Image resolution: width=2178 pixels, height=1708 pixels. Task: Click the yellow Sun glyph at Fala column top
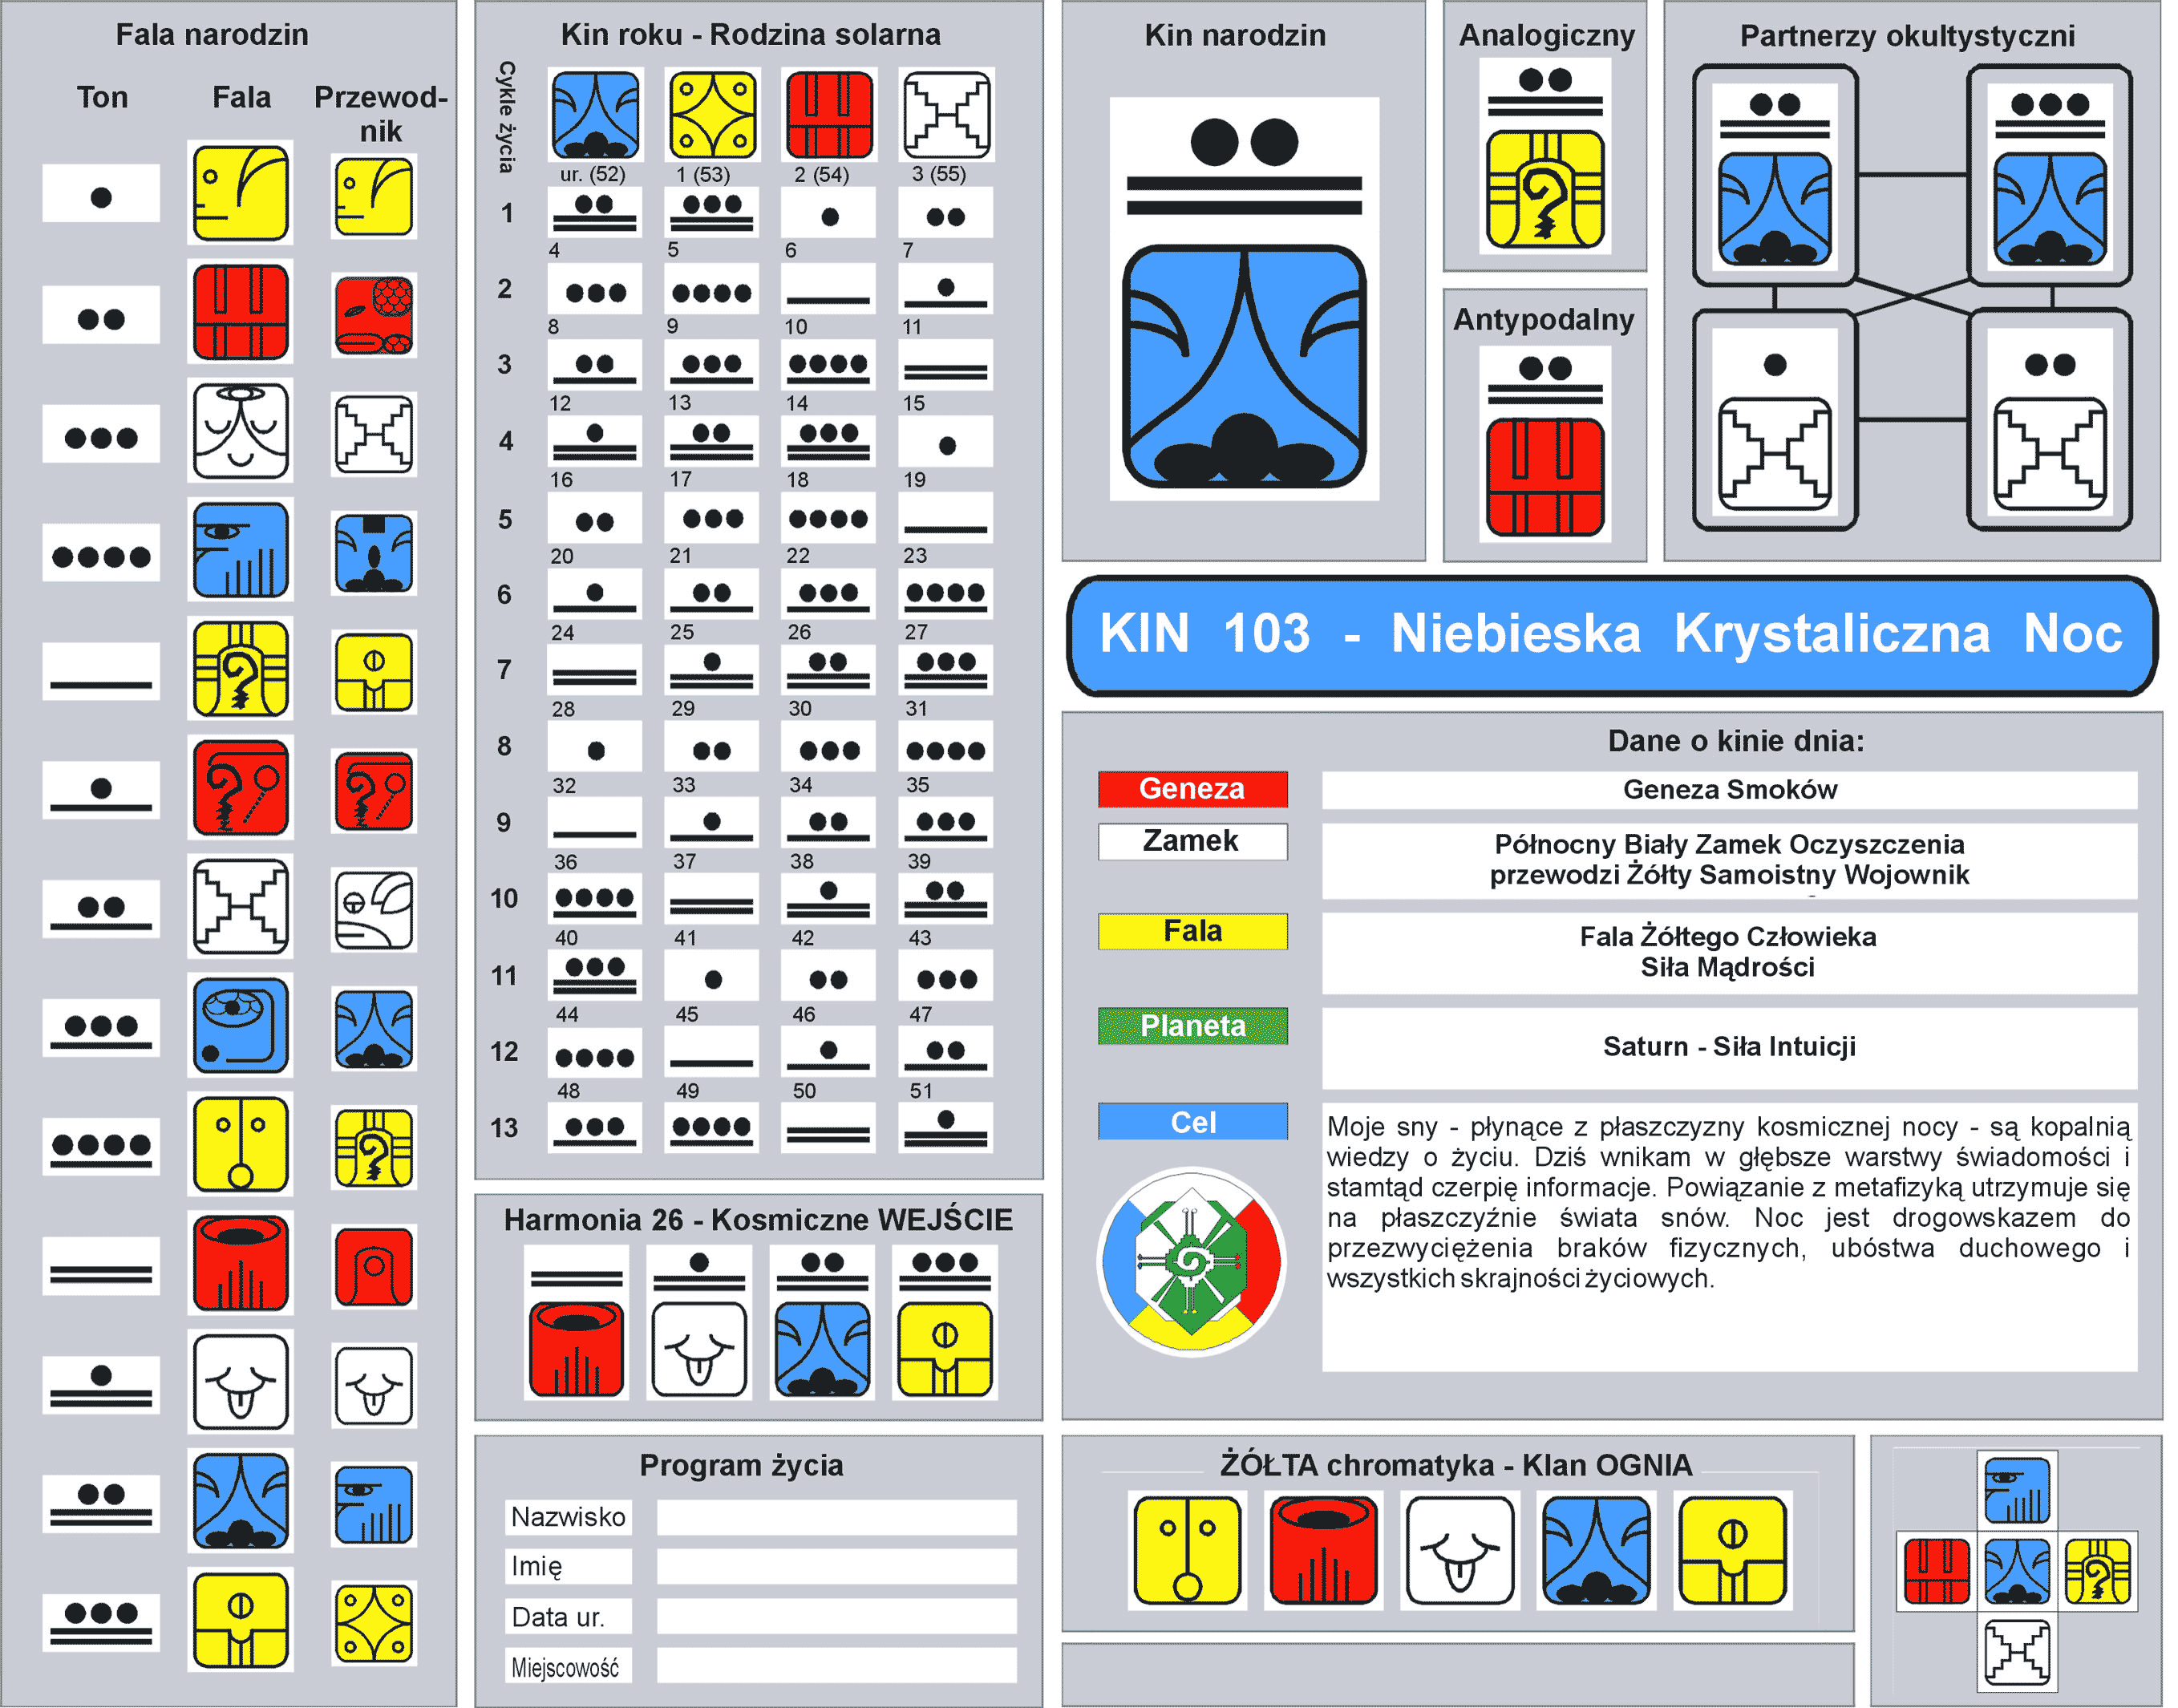pyautogui.click(x=242, y=195)
